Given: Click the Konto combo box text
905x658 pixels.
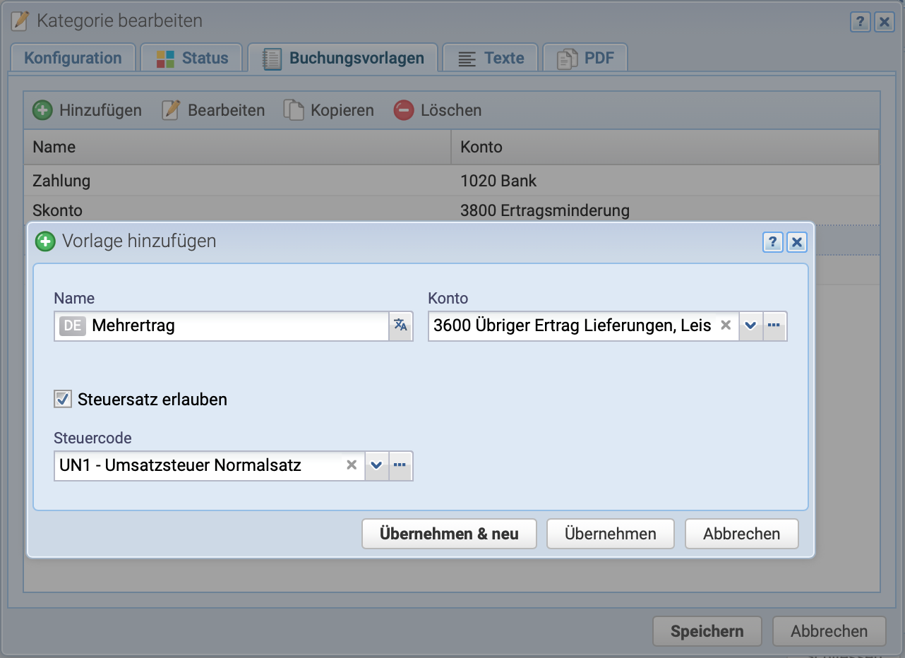Looking at the screenshot, I should (x=573, y=325).
